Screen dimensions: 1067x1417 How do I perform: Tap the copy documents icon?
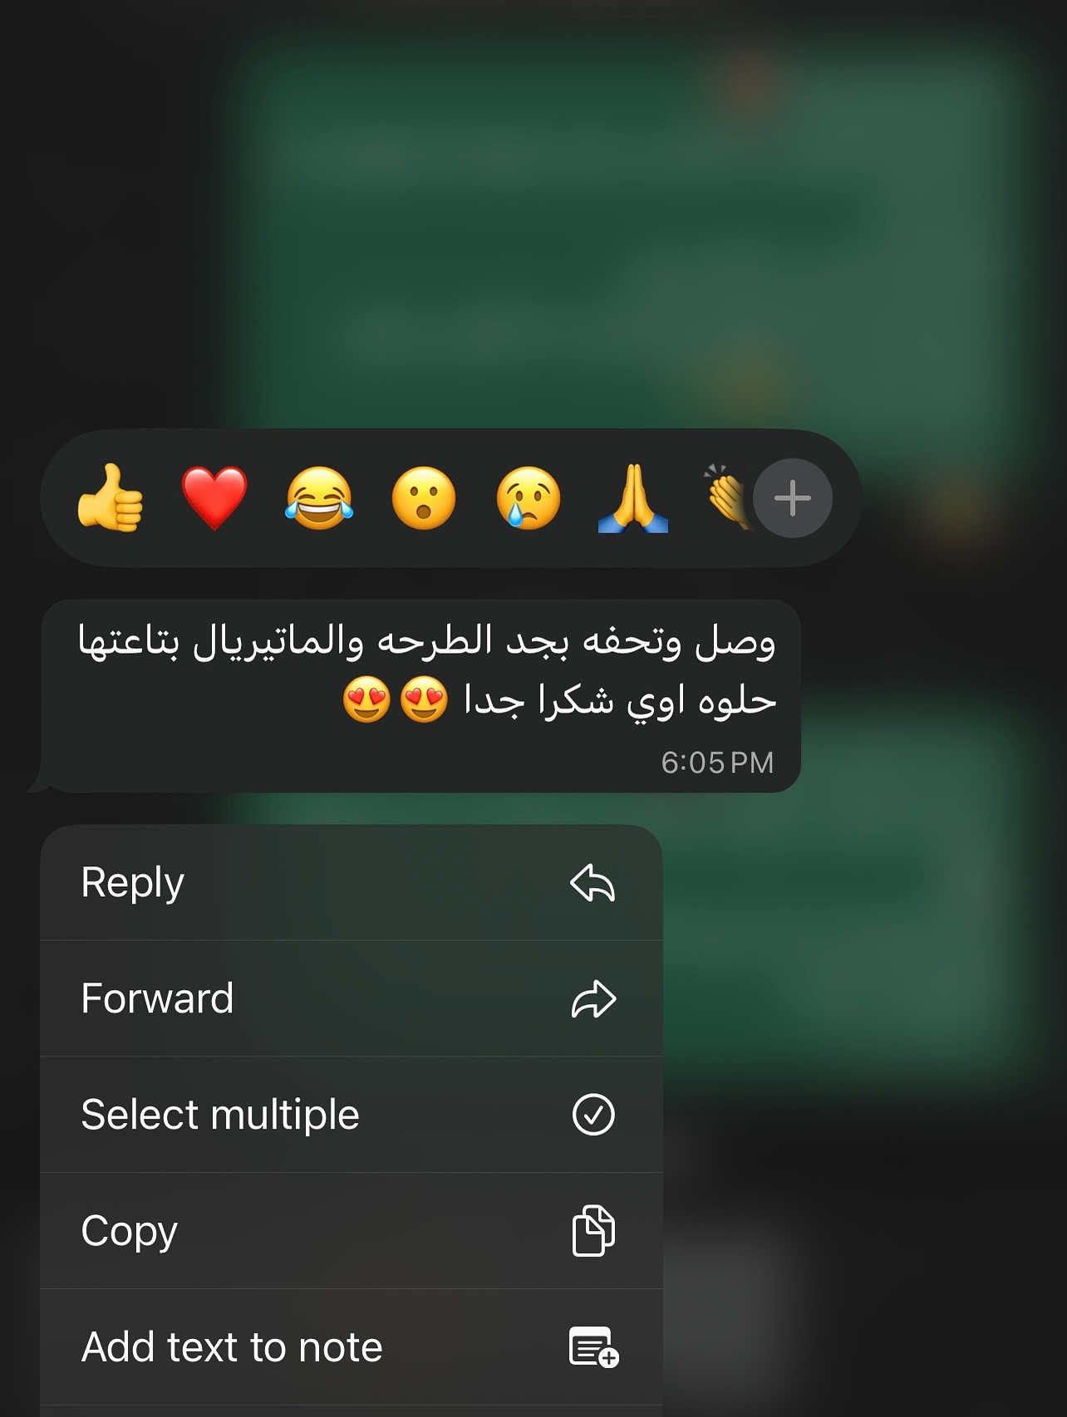[x=593, y=1230]
